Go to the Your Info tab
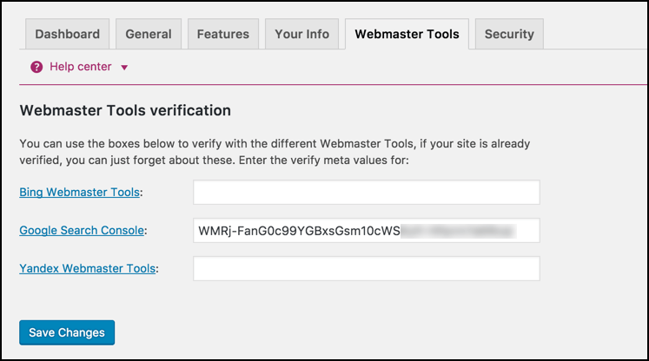Screen dimensions: 649x361 pos(301,34)
